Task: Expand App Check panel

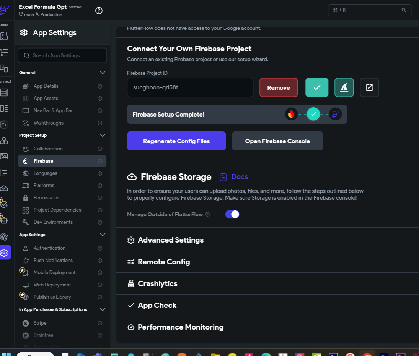Action: coord(267,305)
